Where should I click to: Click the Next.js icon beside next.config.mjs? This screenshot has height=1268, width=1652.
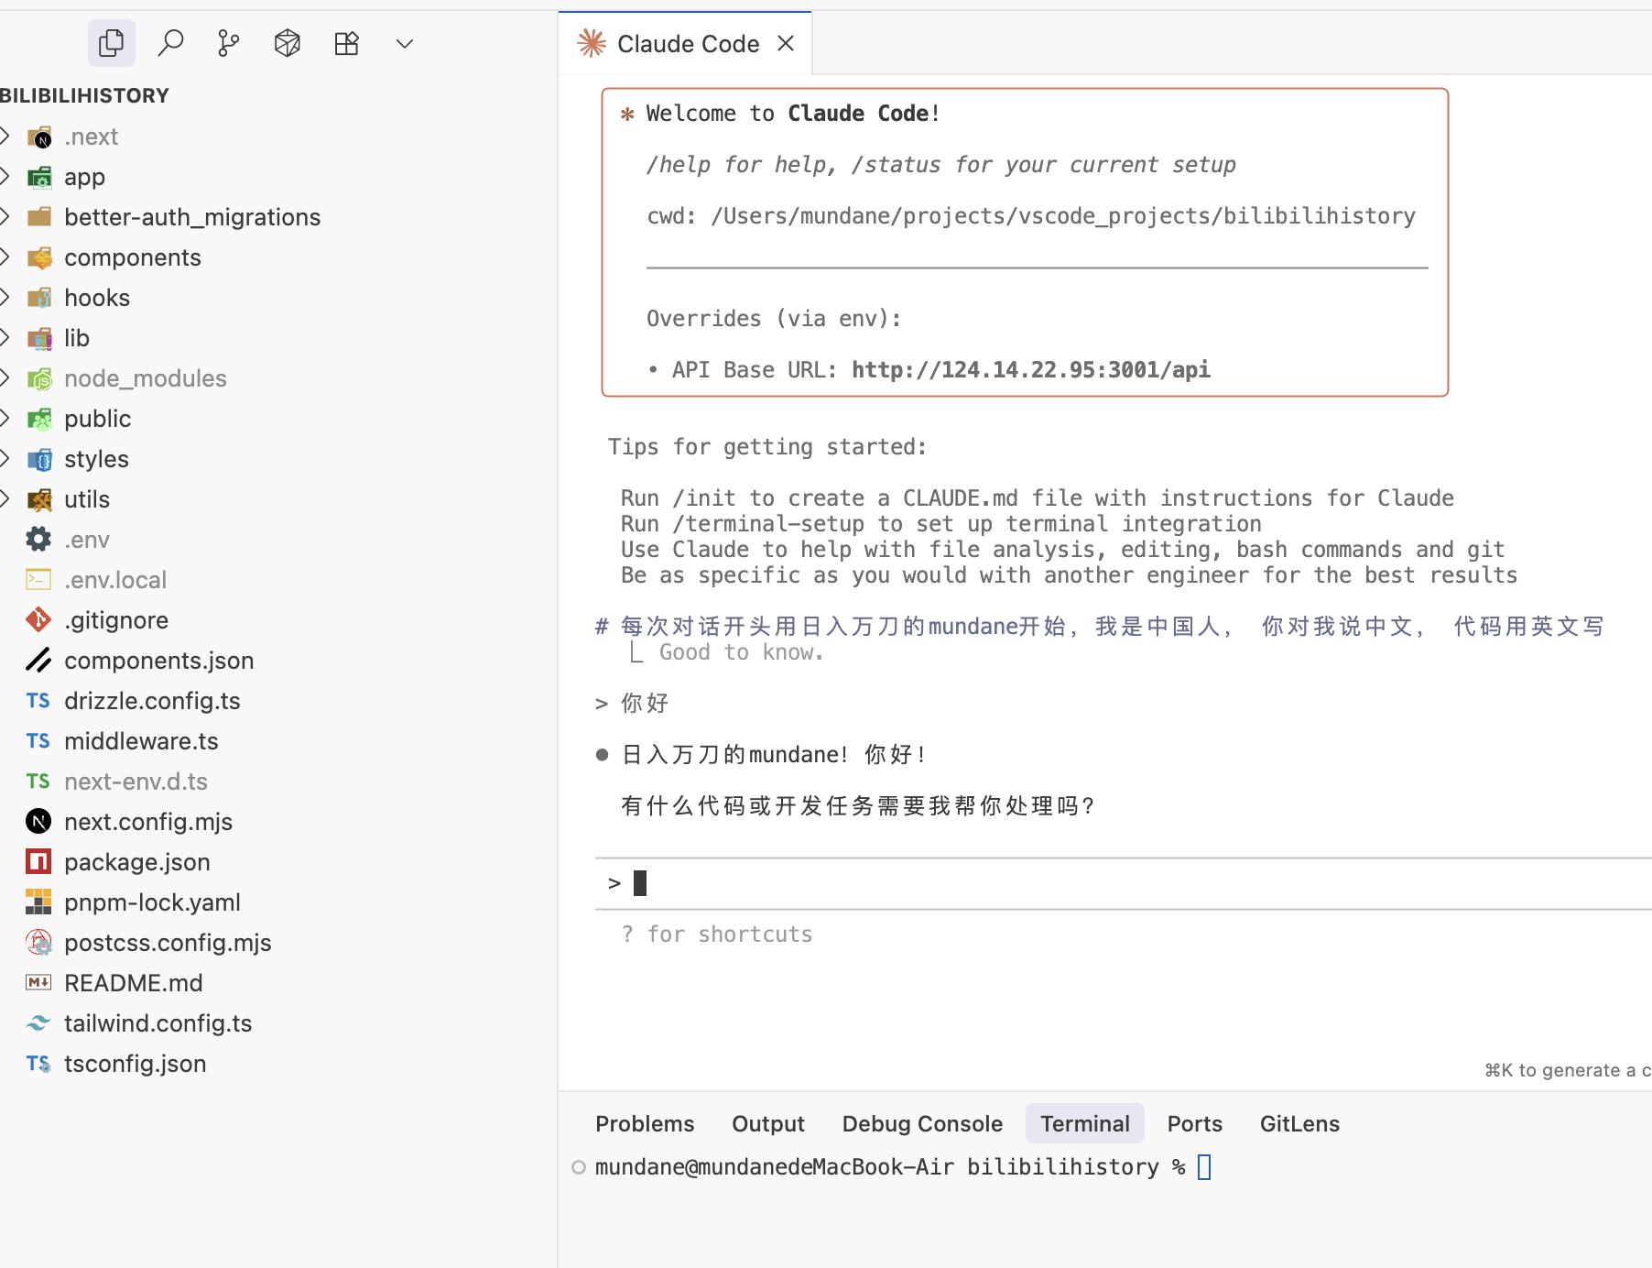click(x=38, y=822)
